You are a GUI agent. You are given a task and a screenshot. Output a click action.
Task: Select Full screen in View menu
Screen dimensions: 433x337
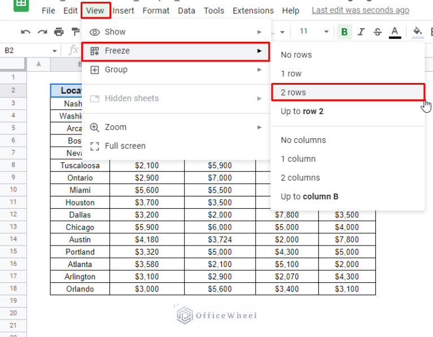tap(125, 146)
